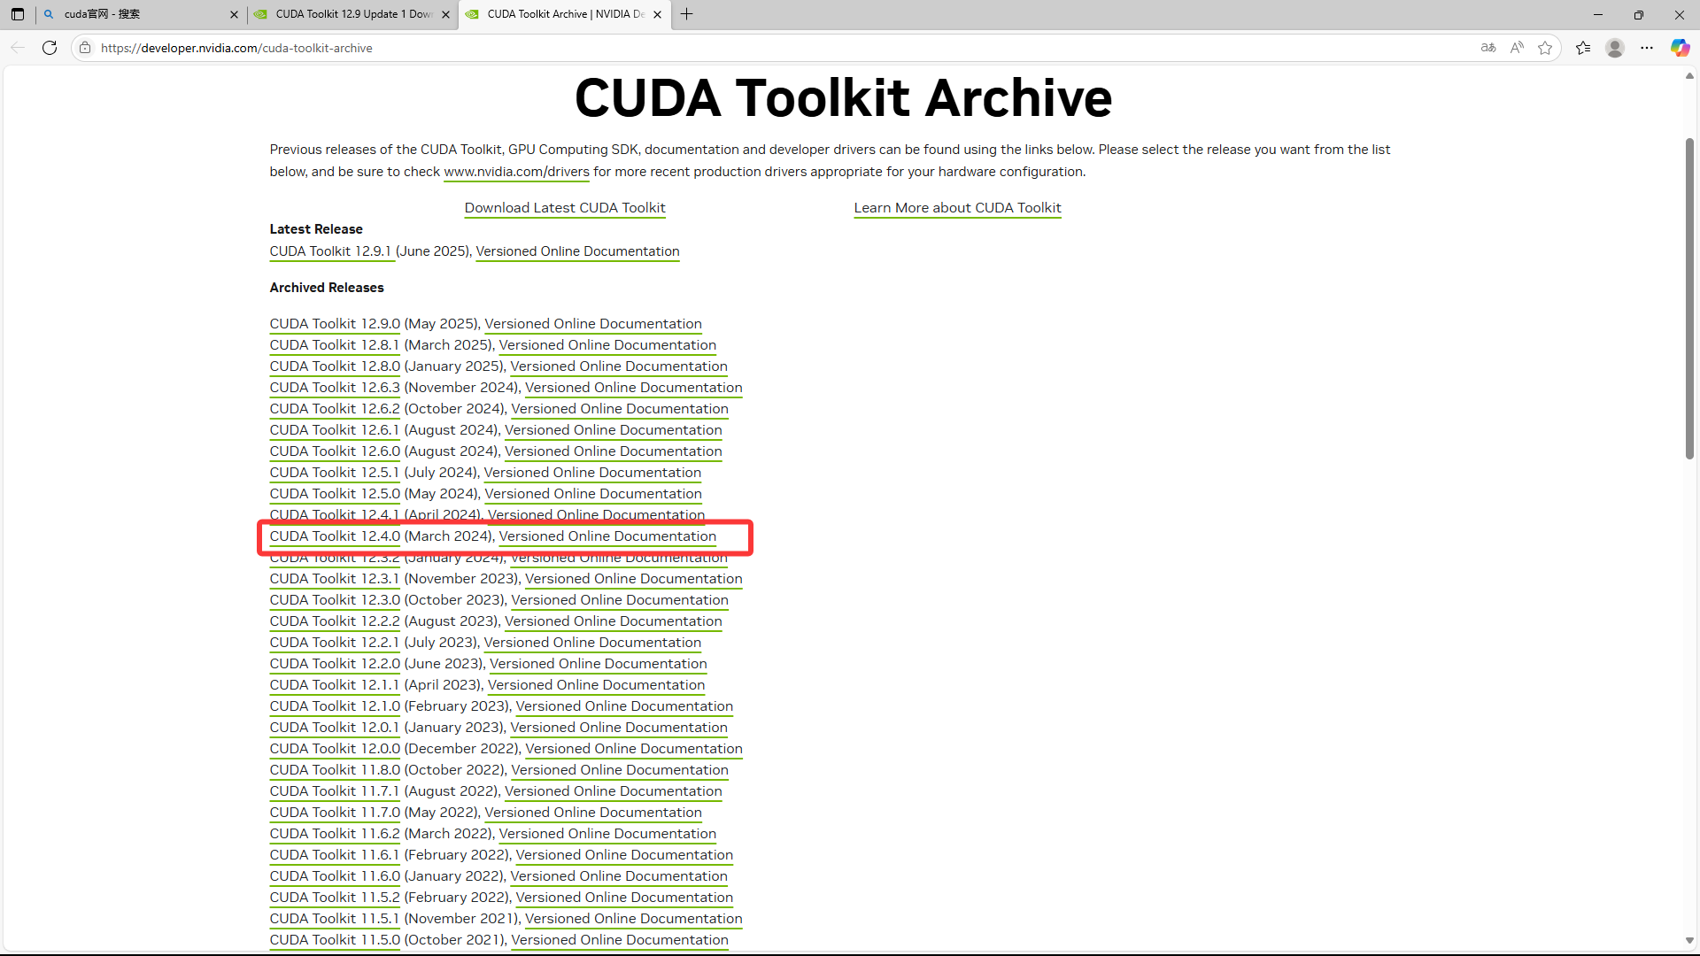
Task: Switch to CUDA Toolkit 12.9 Update 1 tab
Action: [352, 14]
